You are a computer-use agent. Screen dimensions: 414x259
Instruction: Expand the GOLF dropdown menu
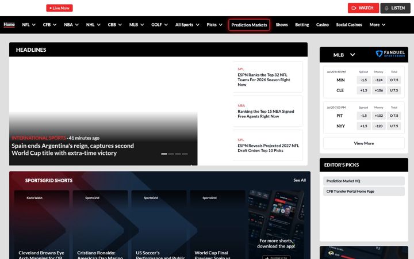click(159, 25)
